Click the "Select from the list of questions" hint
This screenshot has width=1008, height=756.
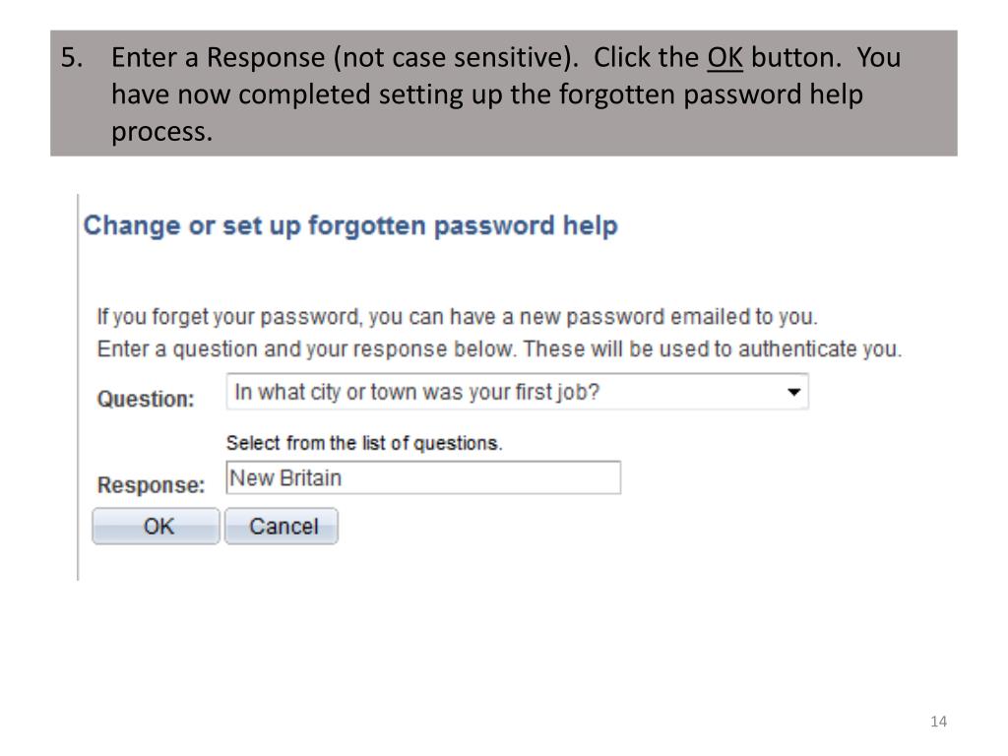364,443
